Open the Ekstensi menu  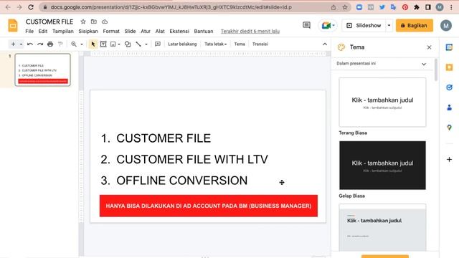coord(179,32)
